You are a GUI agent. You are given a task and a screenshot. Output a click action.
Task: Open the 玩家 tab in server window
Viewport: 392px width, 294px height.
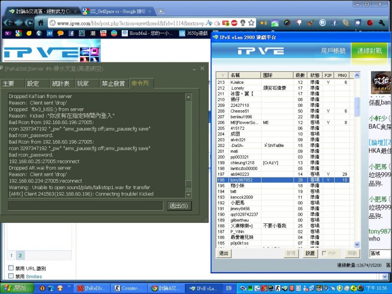(x=87, y=83)
